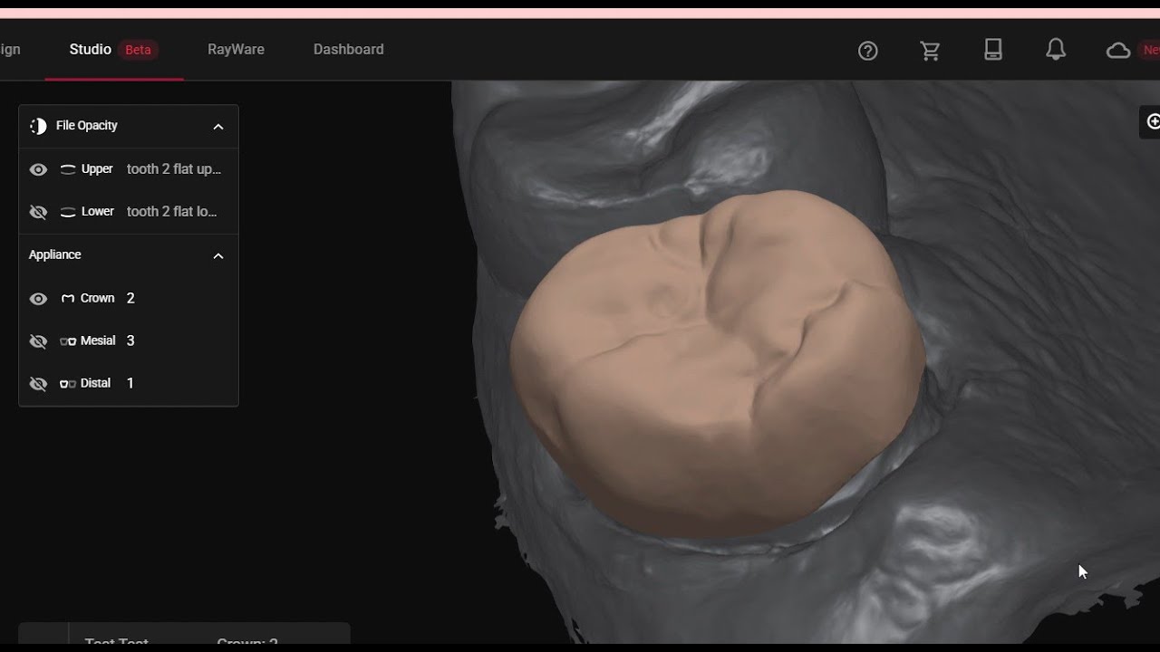Open the shopping cart icon

pyautogui.click(x=930, y=51)
